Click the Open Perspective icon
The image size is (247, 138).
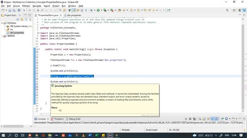click(234, 10)
